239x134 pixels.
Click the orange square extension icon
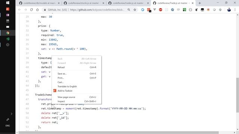[208, 10]
